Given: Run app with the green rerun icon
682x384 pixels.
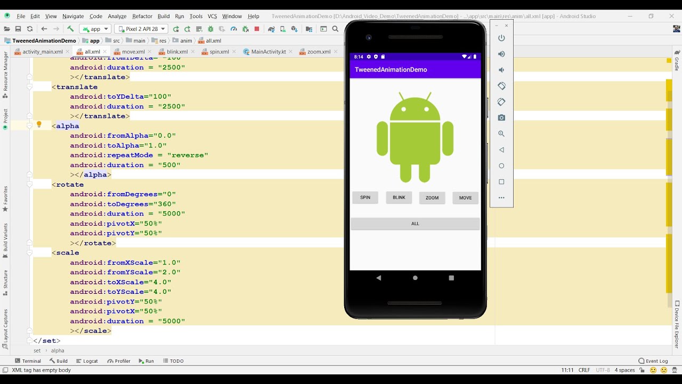Looking at the screenshot, I should [176, 29].
